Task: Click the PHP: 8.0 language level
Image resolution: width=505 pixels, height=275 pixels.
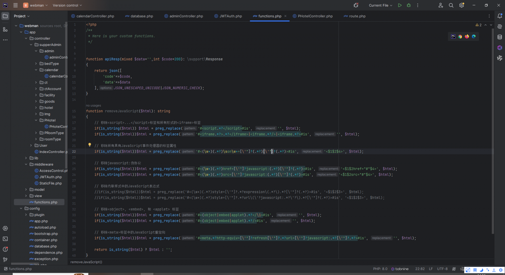Action: pos(380,269)
